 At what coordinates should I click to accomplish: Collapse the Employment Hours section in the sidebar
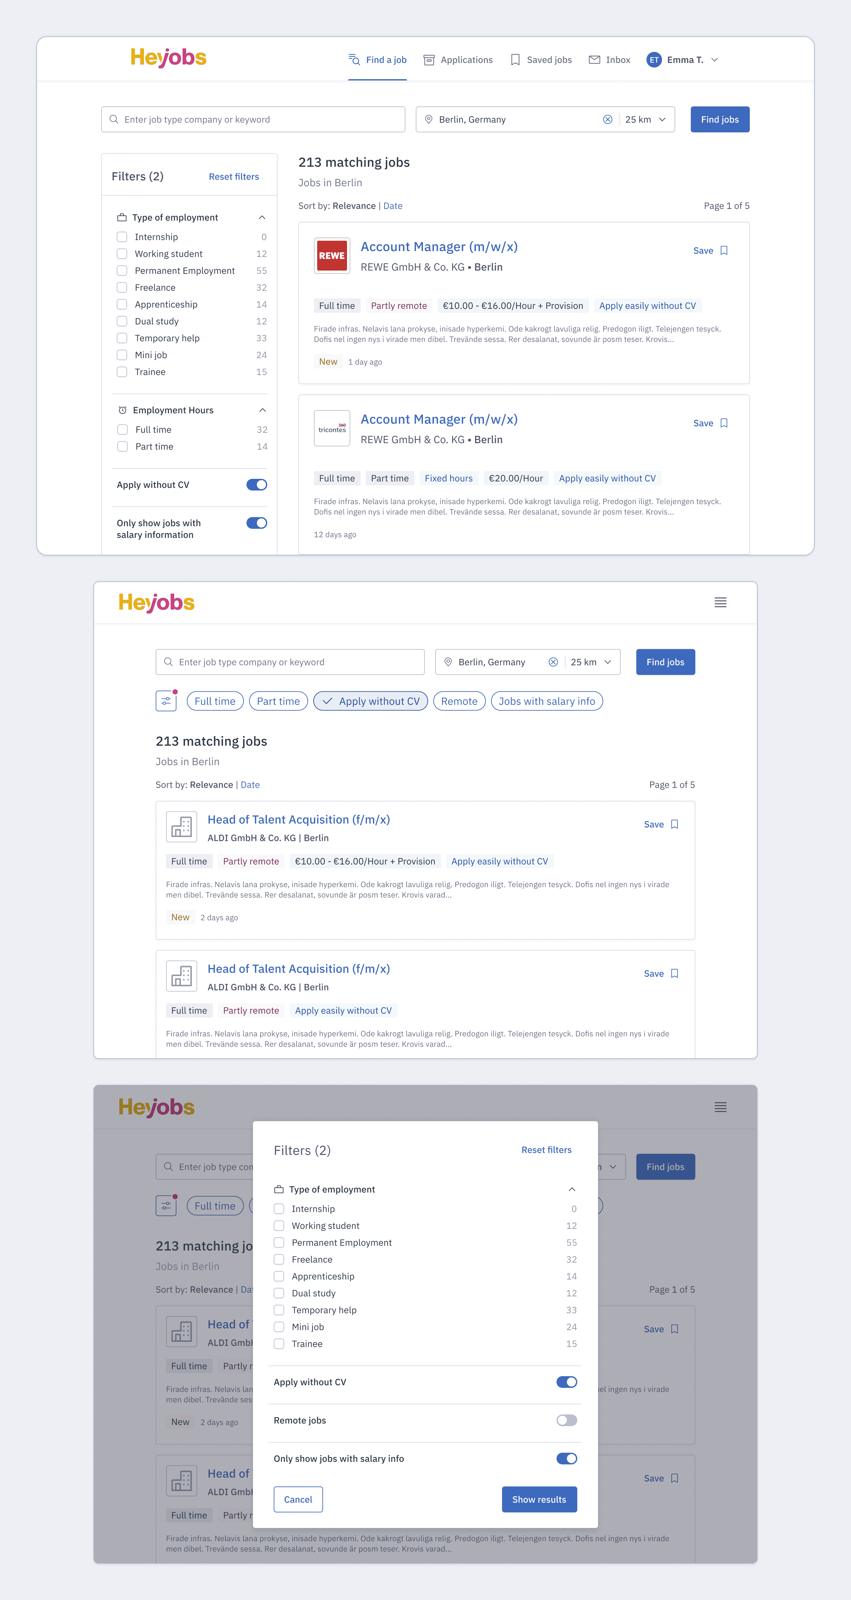click(x=263, y=410)
